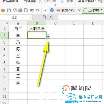Select row 10 header

pos(4,89)
